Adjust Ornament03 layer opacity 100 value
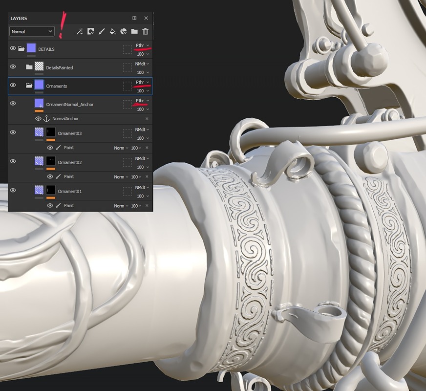Screen dimensions: 426x391 [143, 138]
